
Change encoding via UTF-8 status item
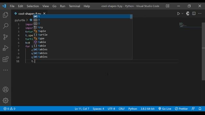click(111, 109)
